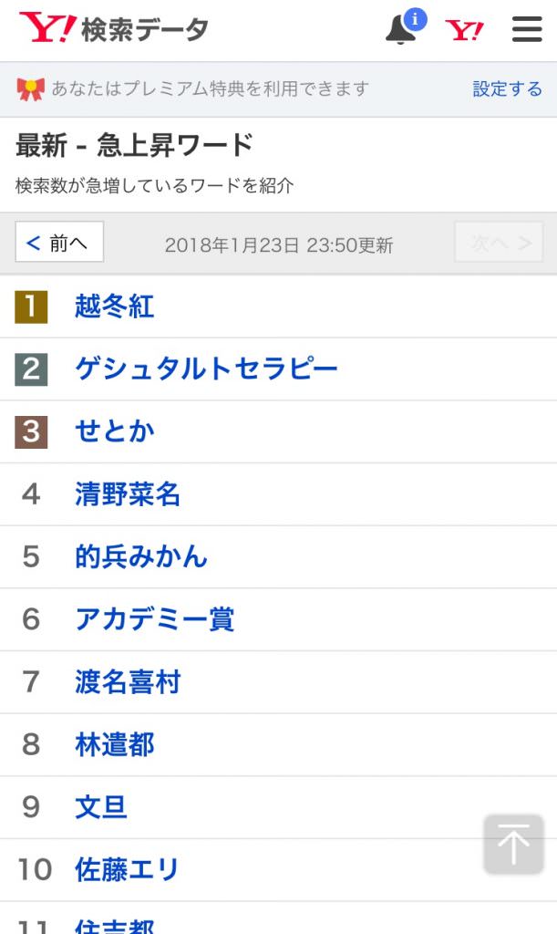
Task: Tap the premium ribbon badge icon
Action: coord(30,89)
